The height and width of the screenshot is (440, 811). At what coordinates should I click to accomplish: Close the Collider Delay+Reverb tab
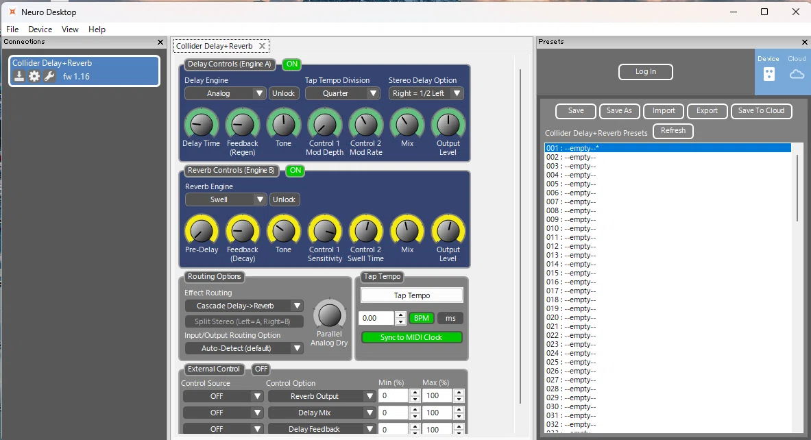pos(263,46)
